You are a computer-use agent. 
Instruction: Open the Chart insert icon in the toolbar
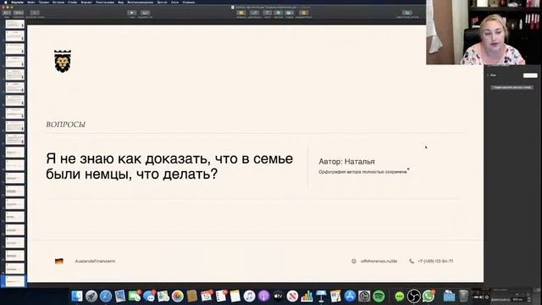254,13
